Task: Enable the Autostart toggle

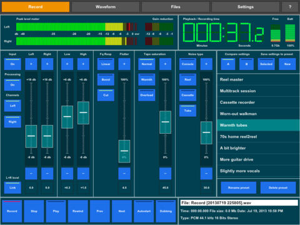Action: pos(144,211)
